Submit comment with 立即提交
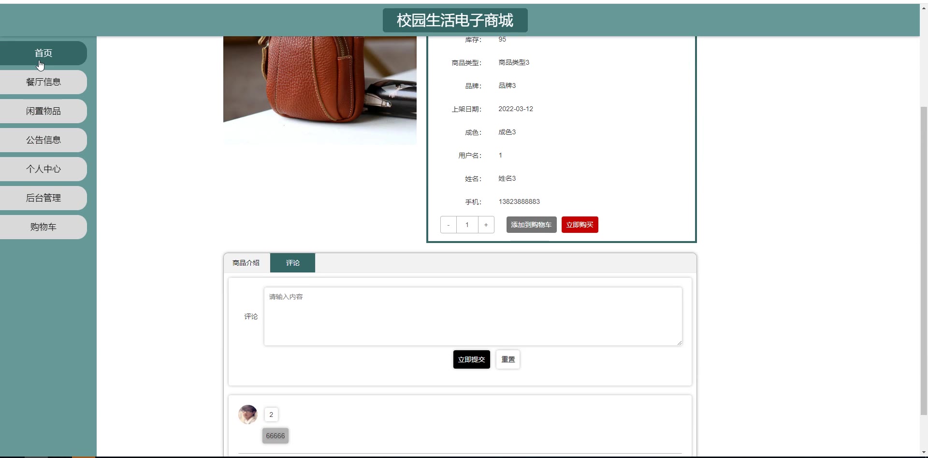The width and height of the screenshot is (928, 458). click(471, 359)
